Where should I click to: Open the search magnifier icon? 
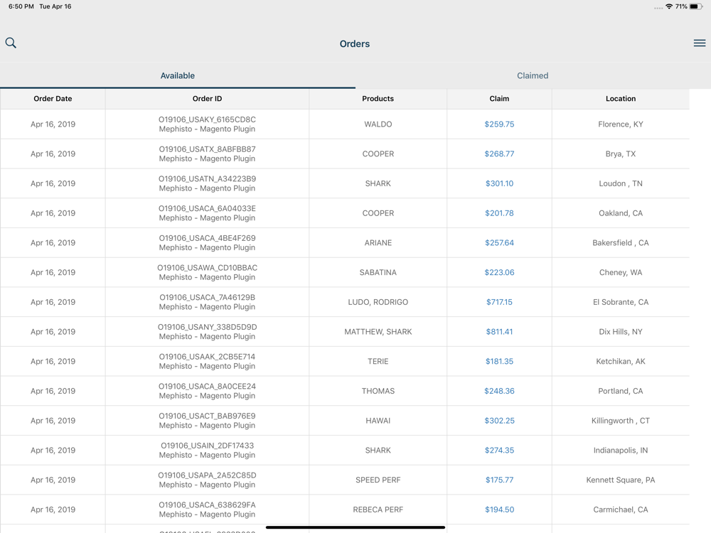(11, 43)
